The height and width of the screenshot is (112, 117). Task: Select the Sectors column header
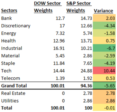tap(9, 11)
